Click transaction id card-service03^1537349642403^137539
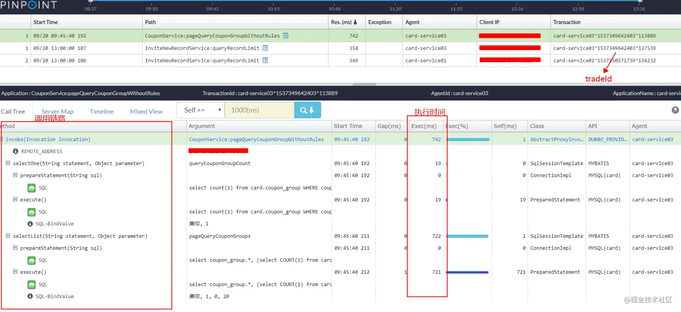This screenshot has height=312, width=681. click(604, 48)
